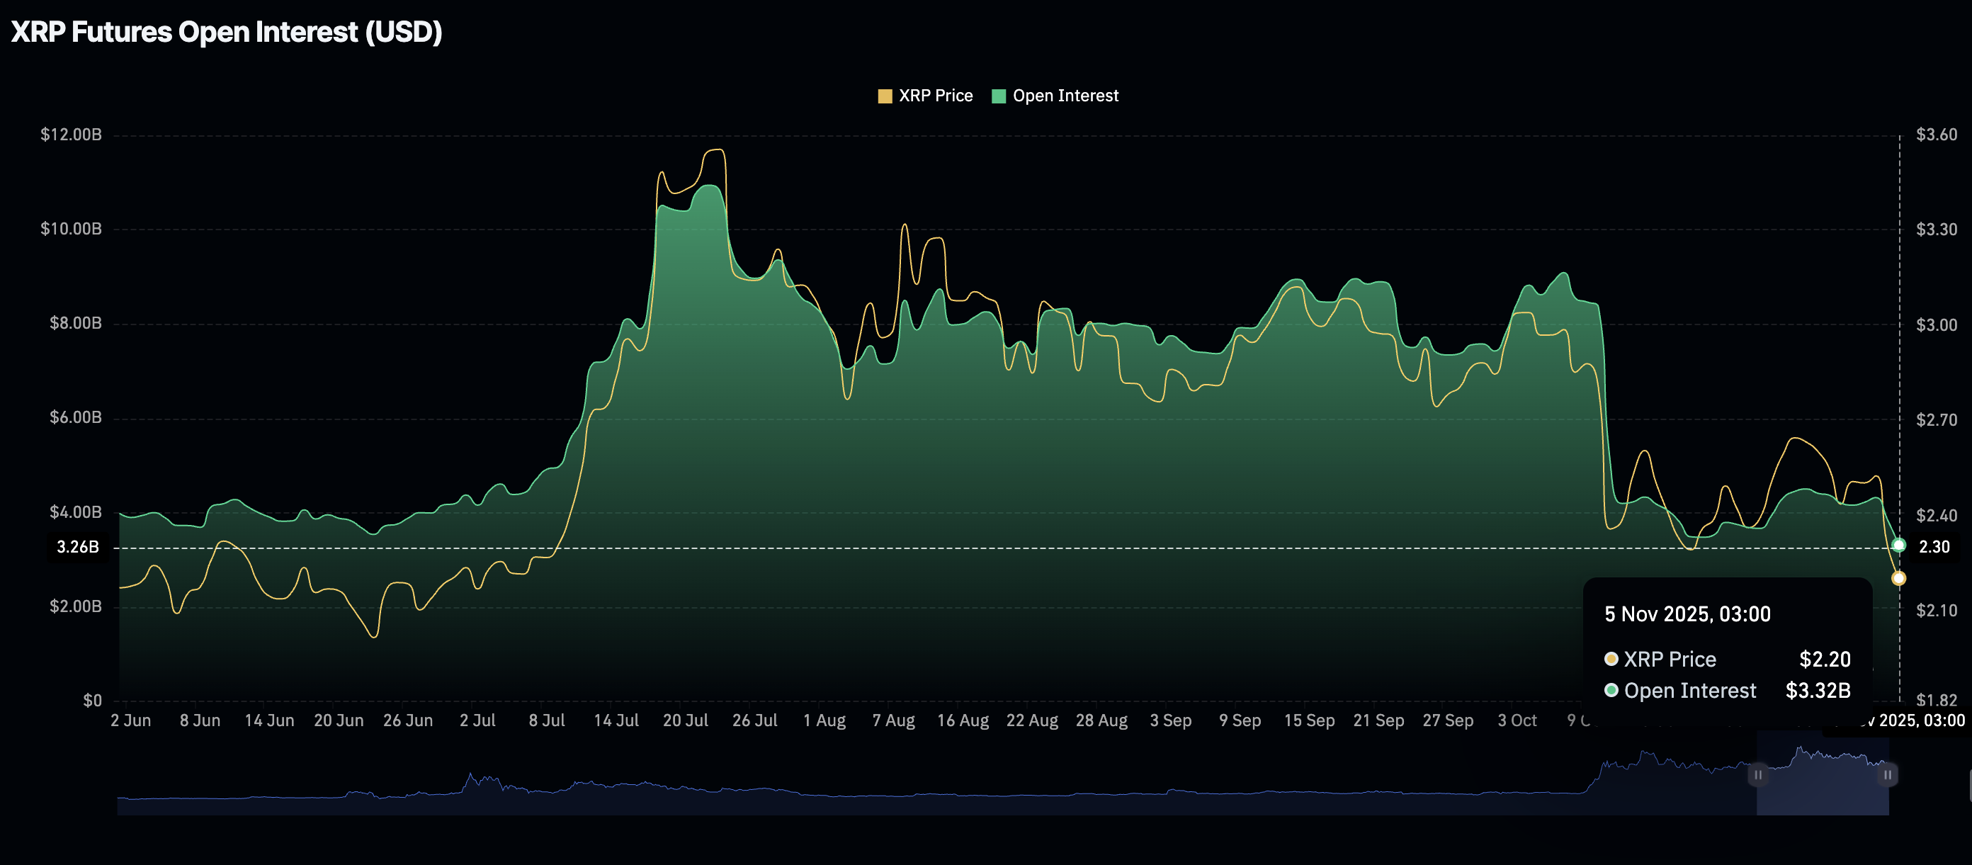Select the XRP Futures Open Interest title
Image resolution: width=1972 pixels, height=865 pixels.
[226, 32]
